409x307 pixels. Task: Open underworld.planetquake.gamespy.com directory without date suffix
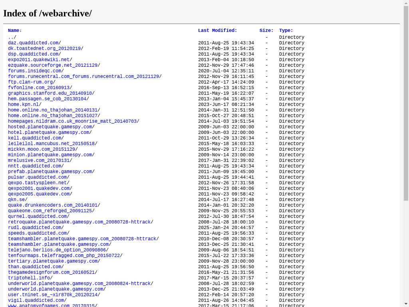click(56, 290)
